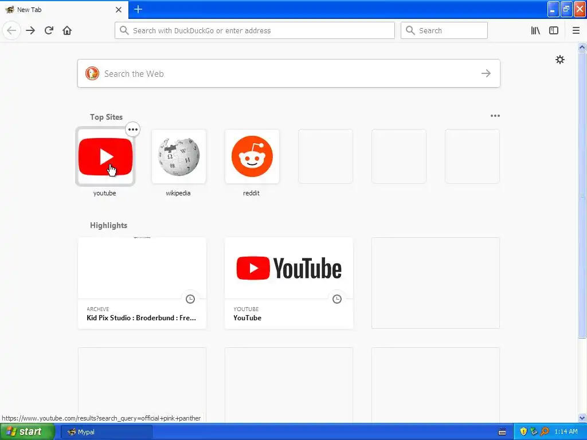Open security shield tray icon
587x440 pixels.
523,431
